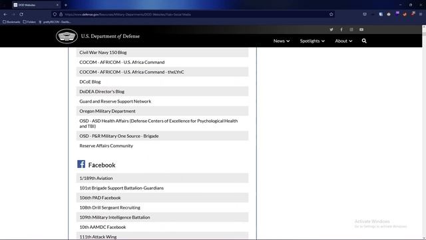Open the DoD Facebook icon in site header
426x240 pixels.
tap(341, 29)
